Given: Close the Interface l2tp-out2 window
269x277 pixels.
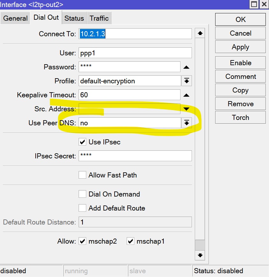Looking at the screenshot, I should [x=264, y=4].
